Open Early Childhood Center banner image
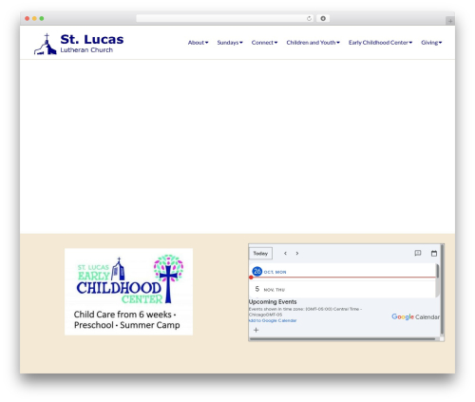Viewport: 475px width, 402px height. click(128, 292)
